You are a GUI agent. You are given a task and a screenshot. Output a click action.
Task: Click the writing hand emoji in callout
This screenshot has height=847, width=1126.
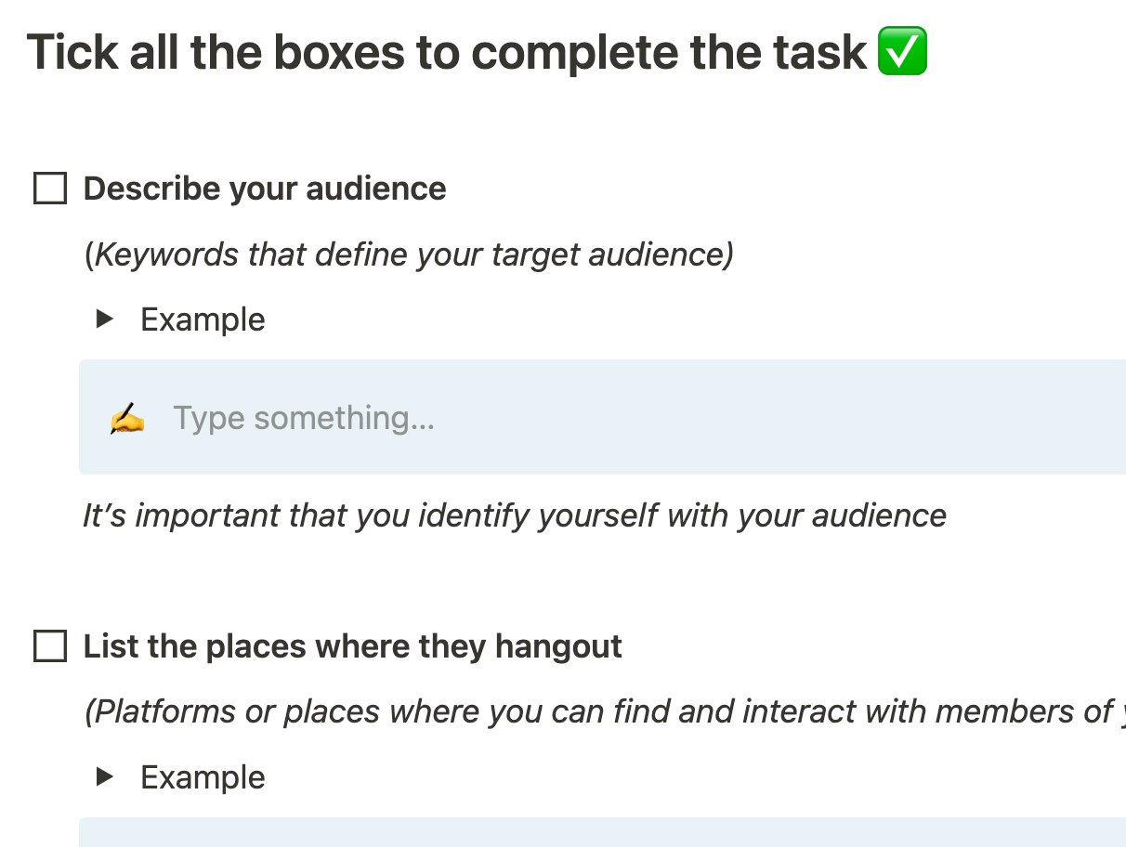[x=126, y=418]
